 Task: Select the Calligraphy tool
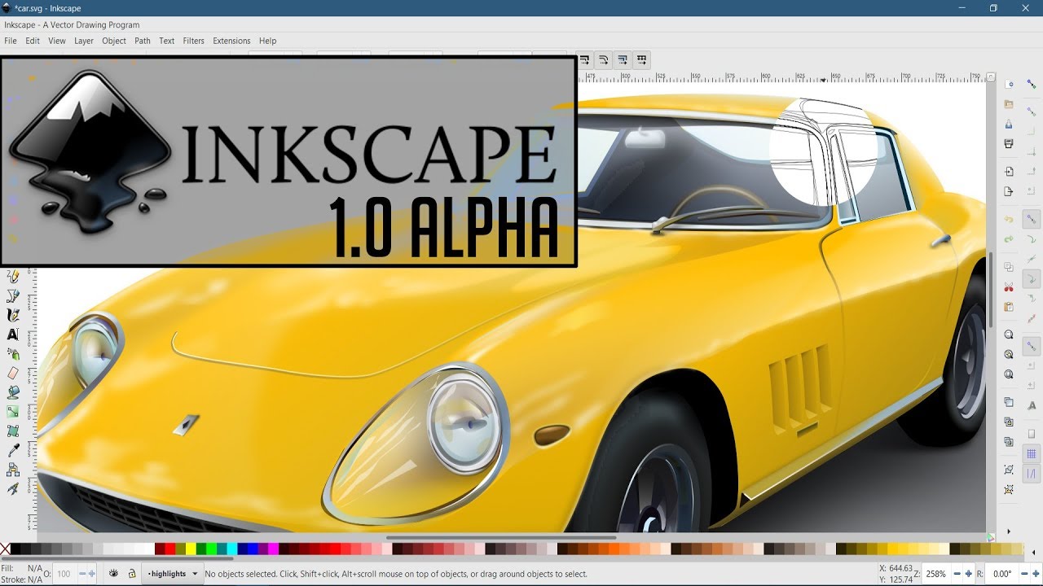coord(13,315)
